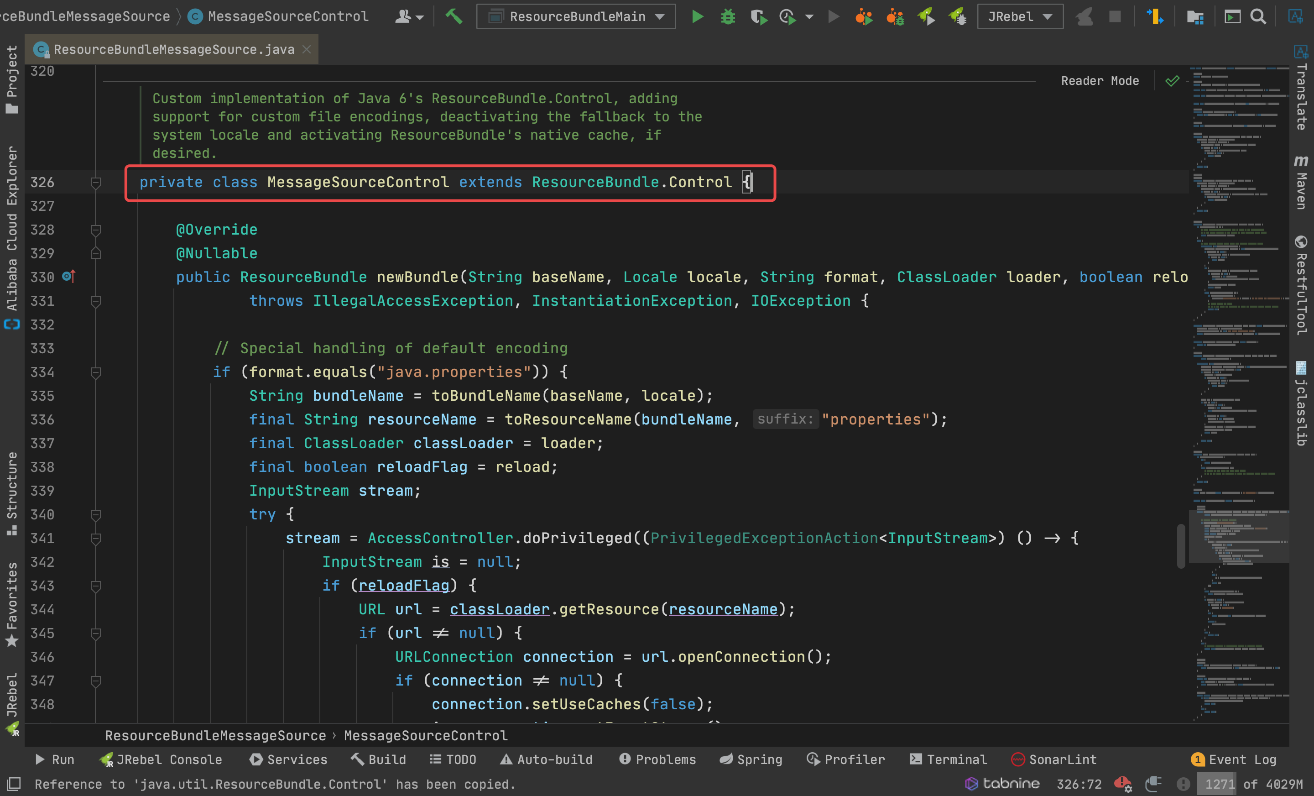Build project using the hammer icon
The width and height of the screenshot is (1314, 796).
coord(454,16)
